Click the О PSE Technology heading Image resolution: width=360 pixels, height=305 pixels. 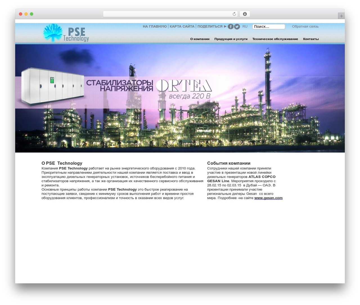[62, 163]
